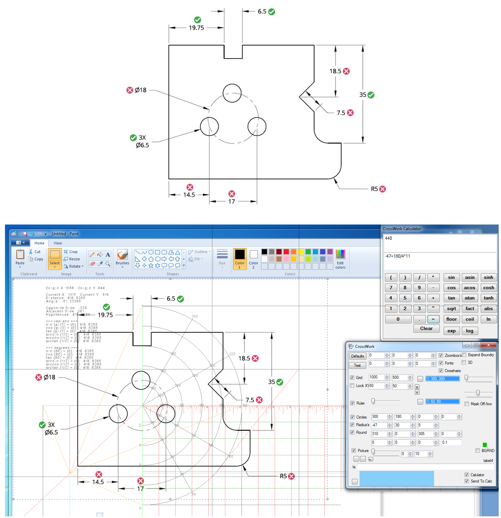Viewport: 501px width, 518px height.
Task: Click the Paste clipboard icon
Action: tap(20, 254)
